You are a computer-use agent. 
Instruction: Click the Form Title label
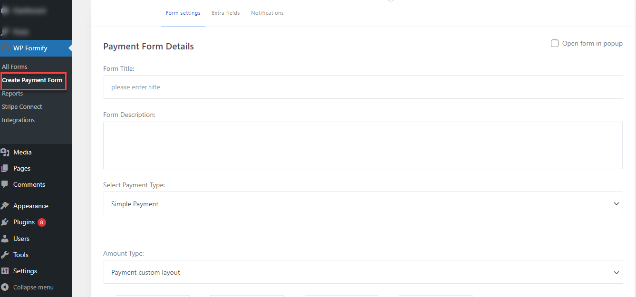[x=119, y=68]
